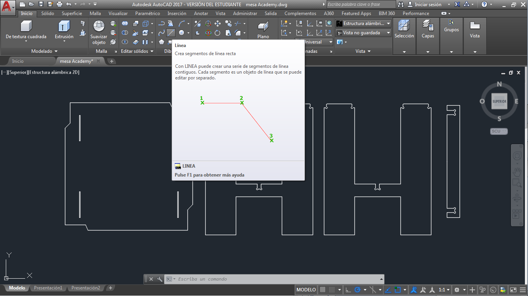Open the Grupos panel icon
The width and height of the screenshot is (528, 296).
pos(451,22)
